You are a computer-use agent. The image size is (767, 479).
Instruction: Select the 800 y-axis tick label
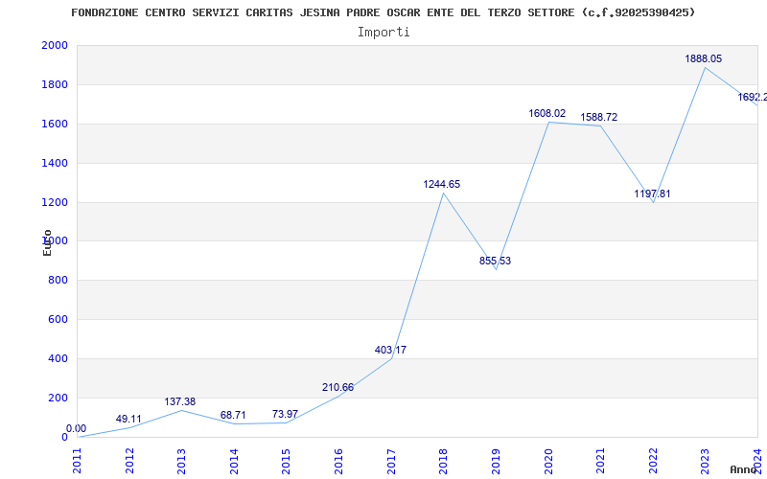58,280
